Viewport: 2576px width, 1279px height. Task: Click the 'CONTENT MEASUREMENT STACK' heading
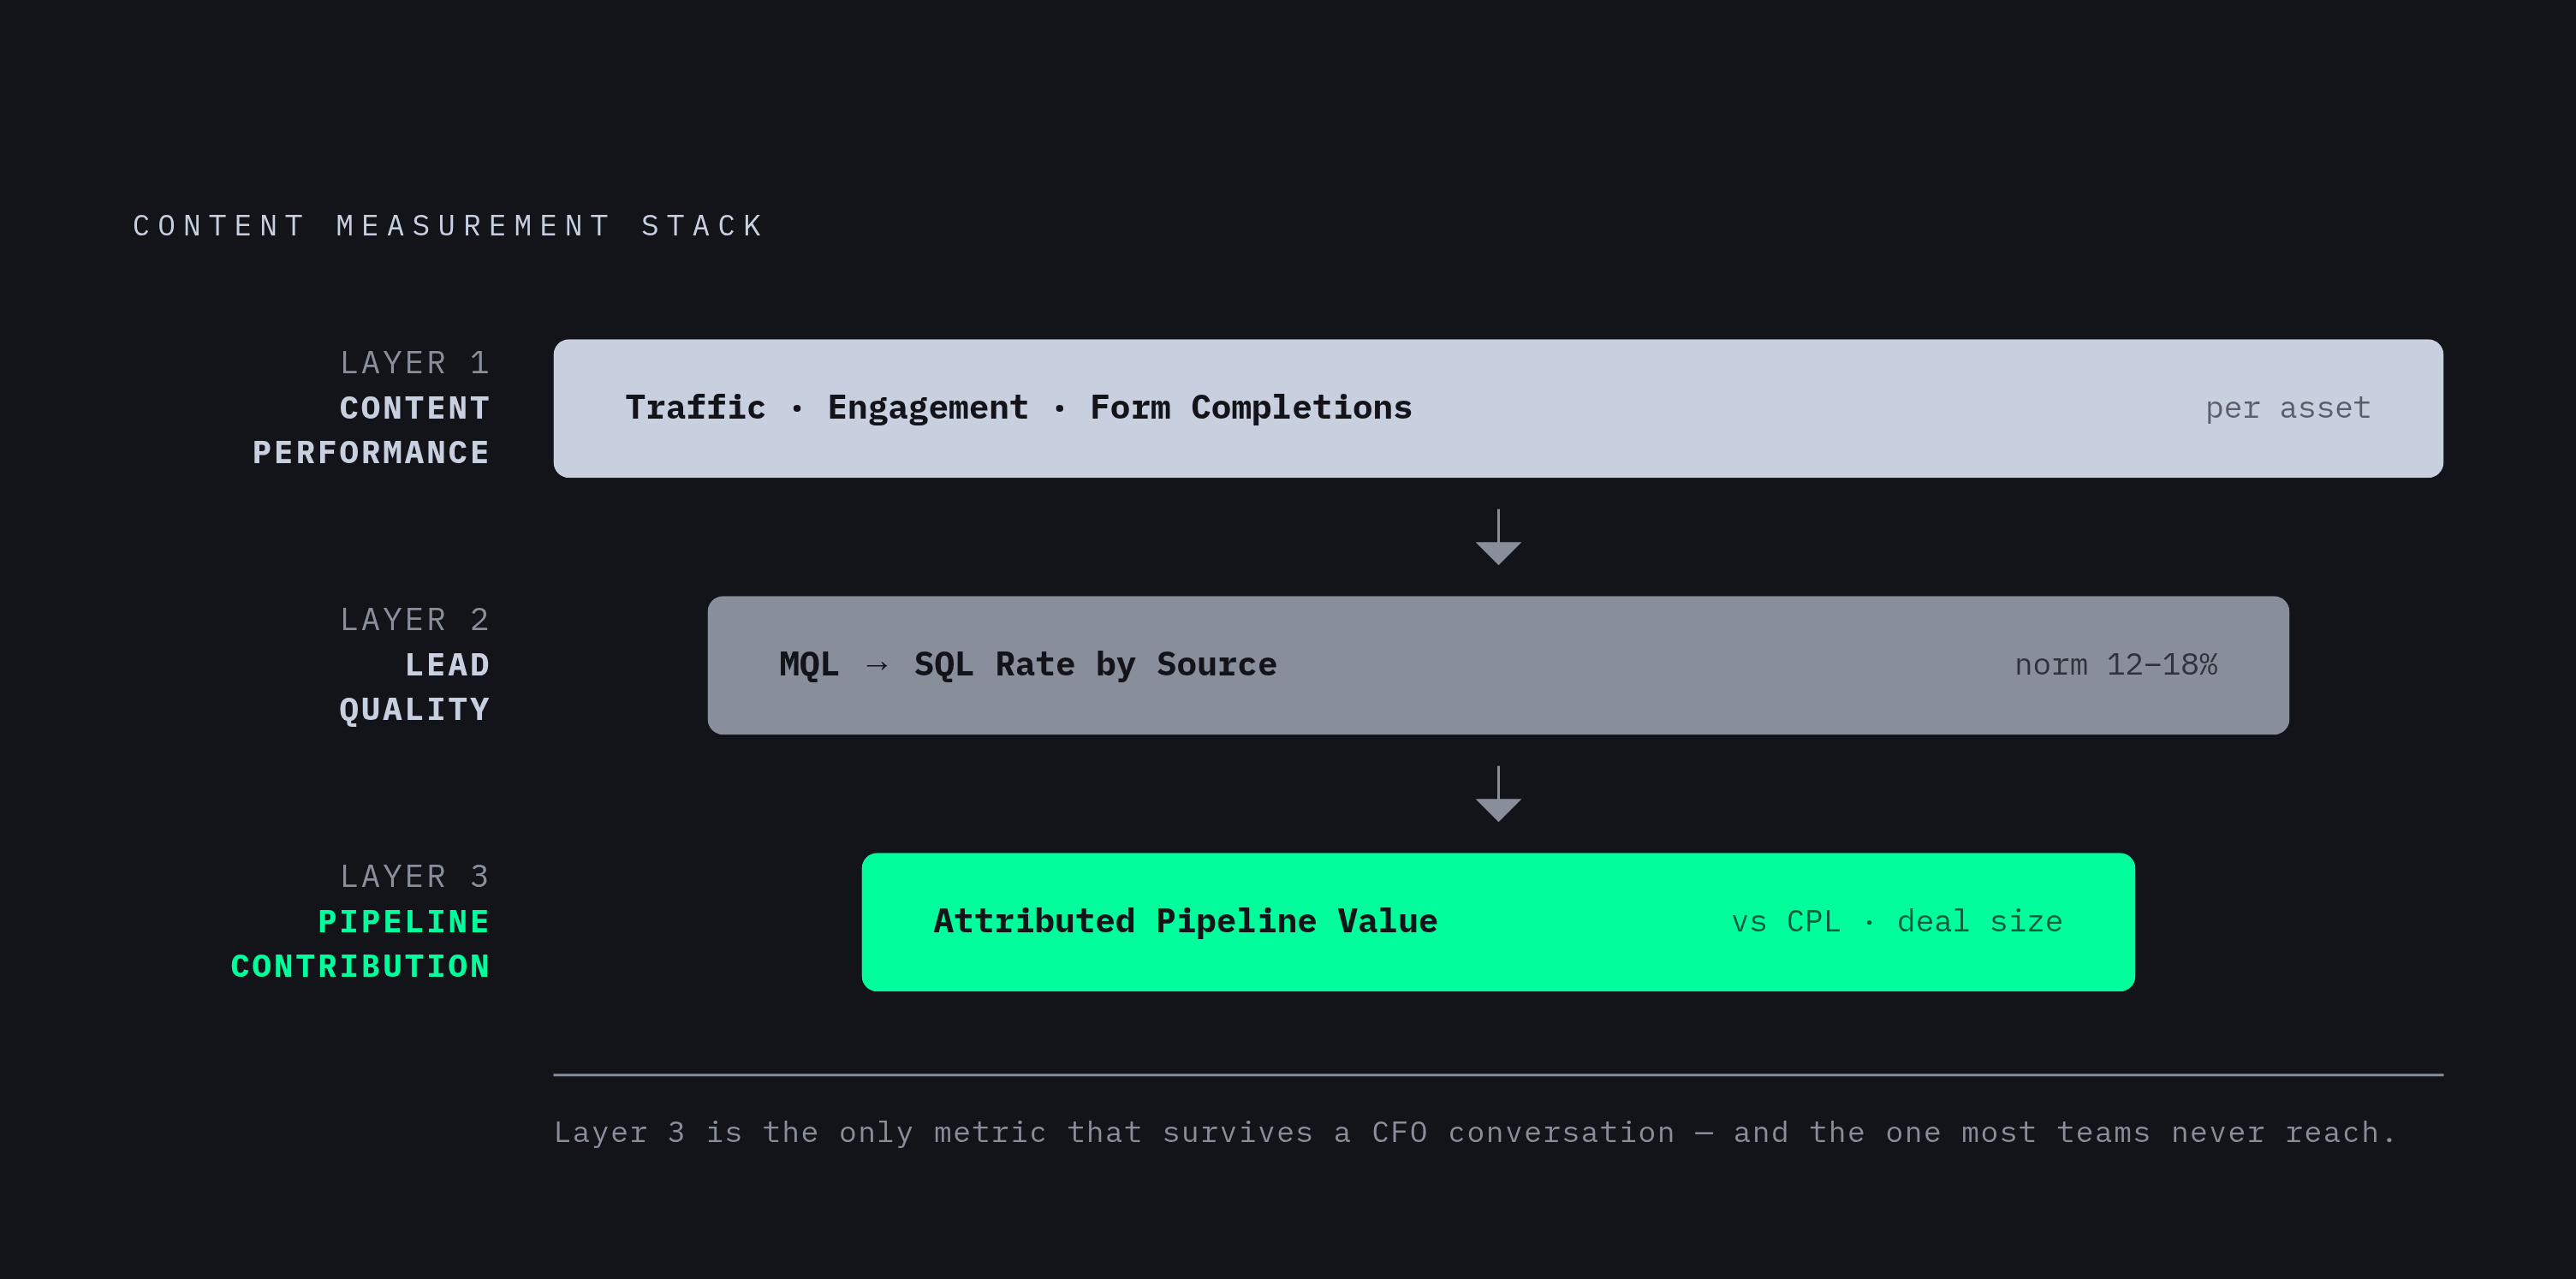pyautogui.click(x=449, y=226)
